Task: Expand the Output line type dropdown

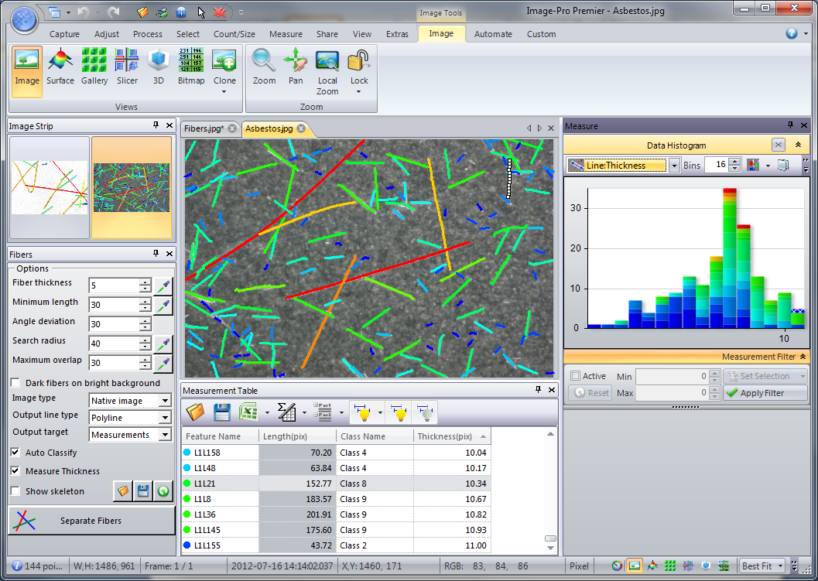Action: coord(164,418)
